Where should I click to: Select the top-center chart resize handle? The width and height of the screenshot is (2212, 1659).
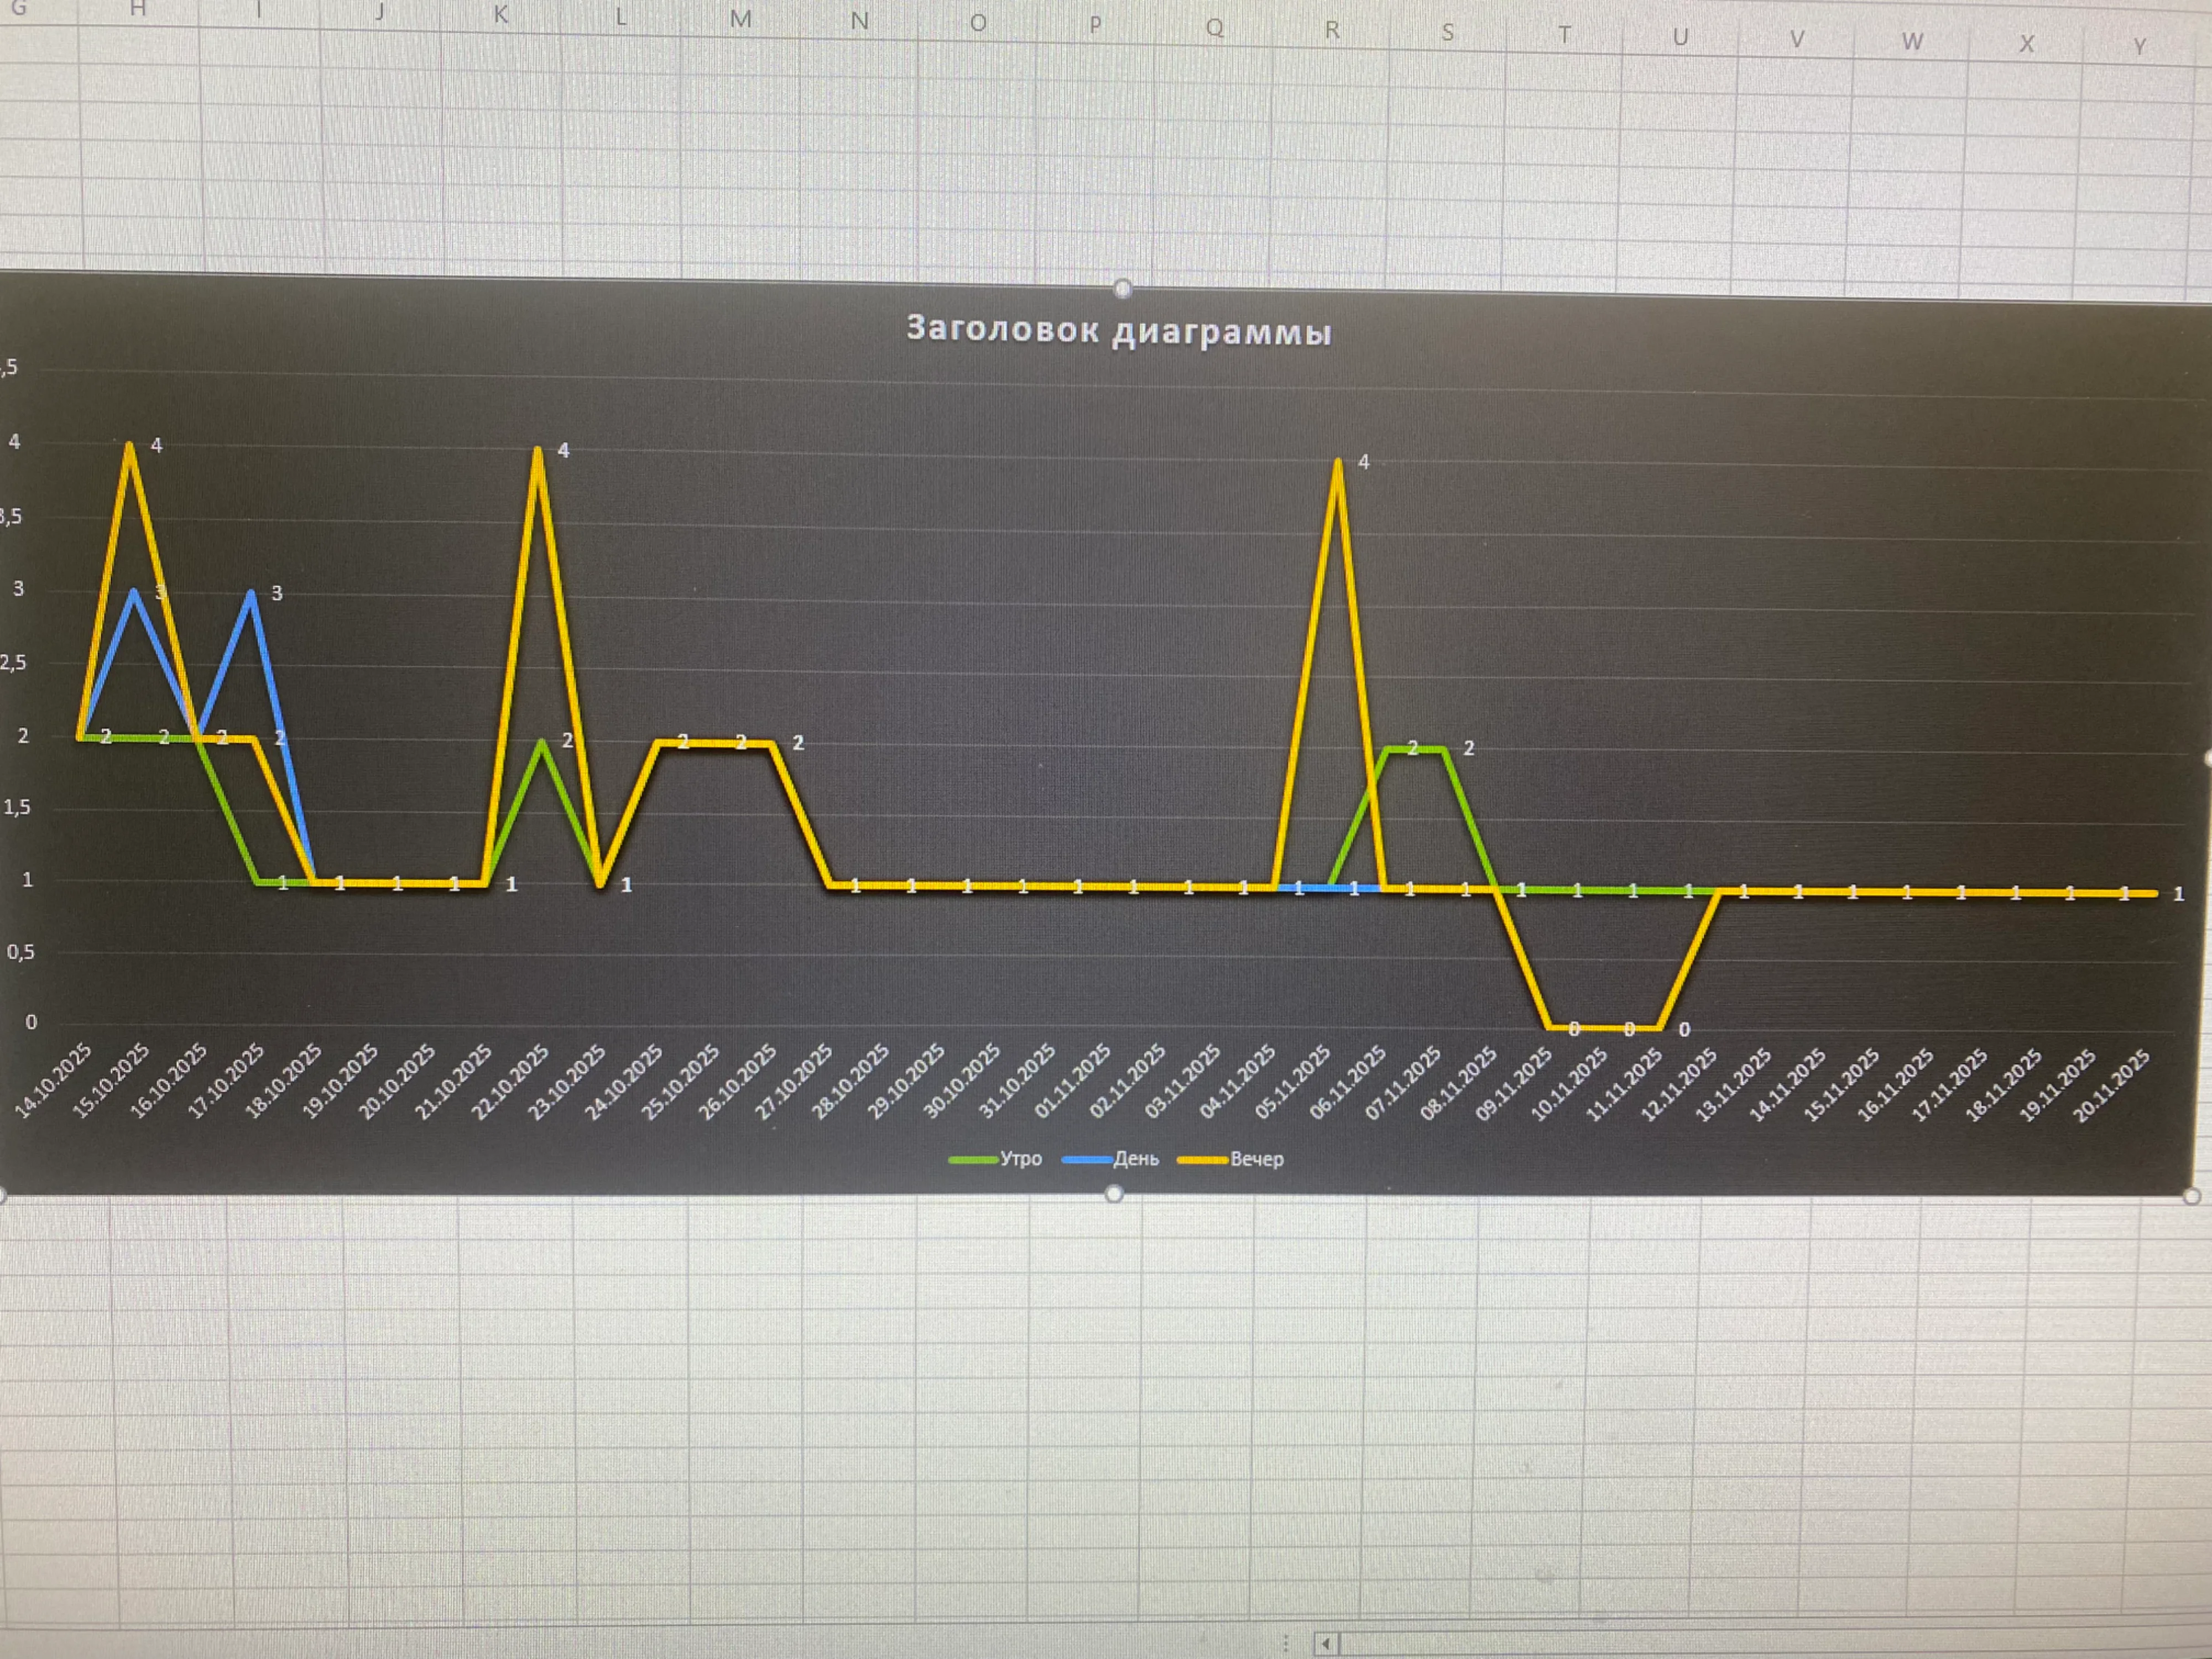coord(1122,289)
